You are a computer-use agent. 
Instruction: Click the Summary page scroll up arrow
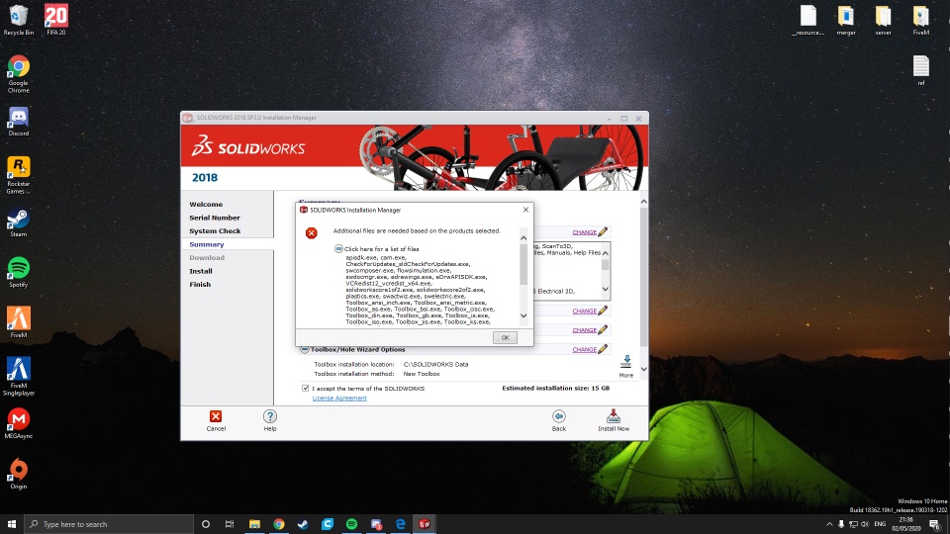click(643, 202)
